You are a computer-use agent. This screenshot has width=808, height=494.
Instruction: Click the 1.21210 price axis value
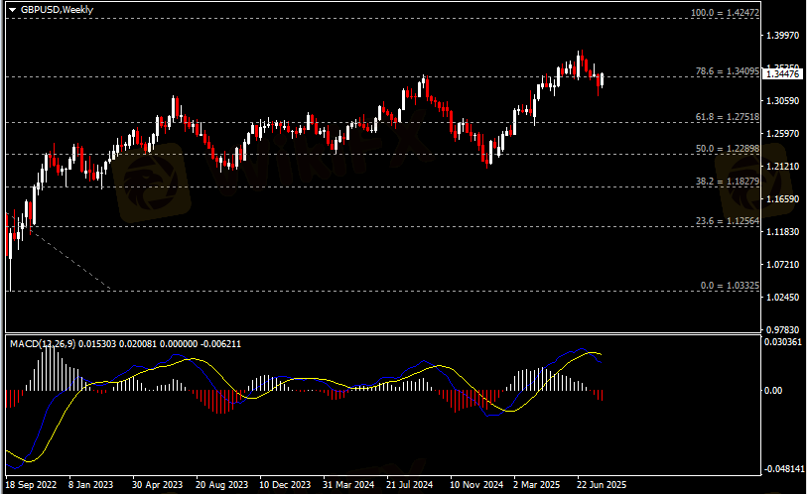point(783,166)
